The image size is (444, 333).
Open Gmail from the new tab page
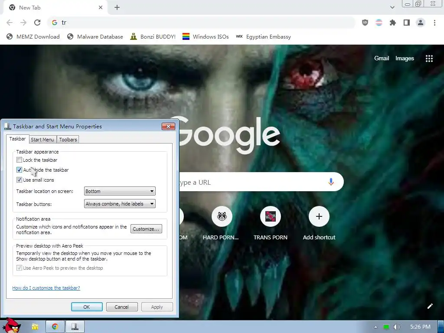click(x=382, y=59)
